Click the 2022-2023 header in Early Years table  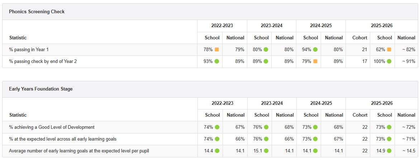(x=222, y=103)
